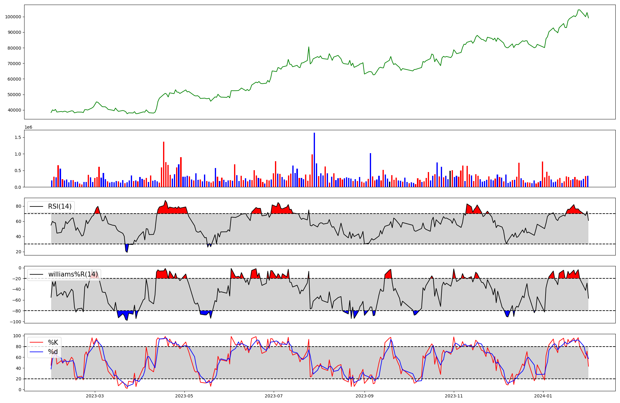Click the 1e6 volume scale label

[x=28, y=127]
